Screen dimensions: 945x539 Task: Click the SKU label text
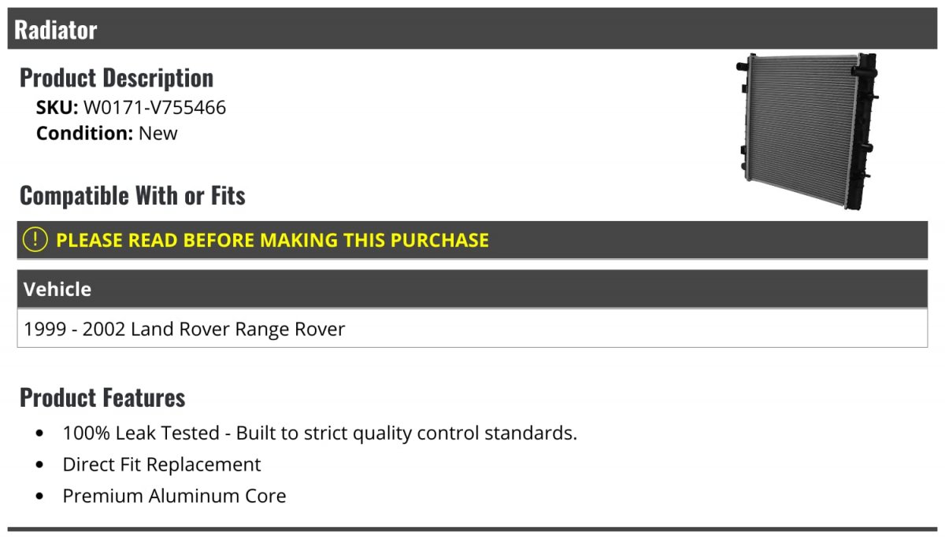tap(57, 107)
